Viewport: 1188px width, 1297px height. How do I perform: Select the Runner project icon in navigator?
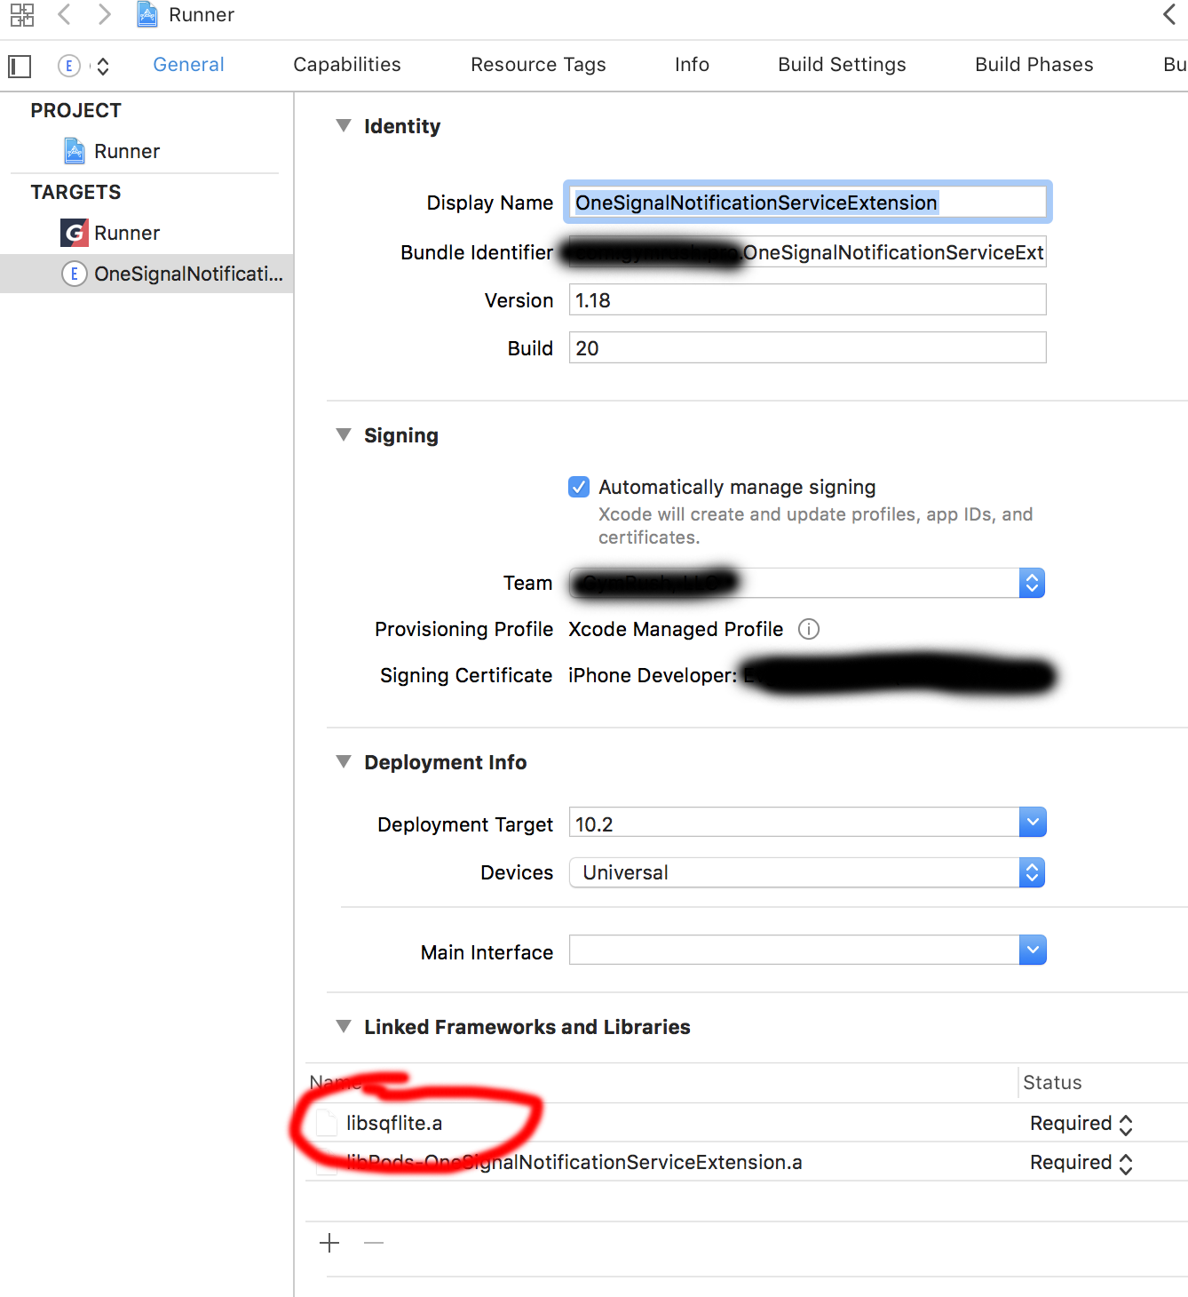click(75, 150)
